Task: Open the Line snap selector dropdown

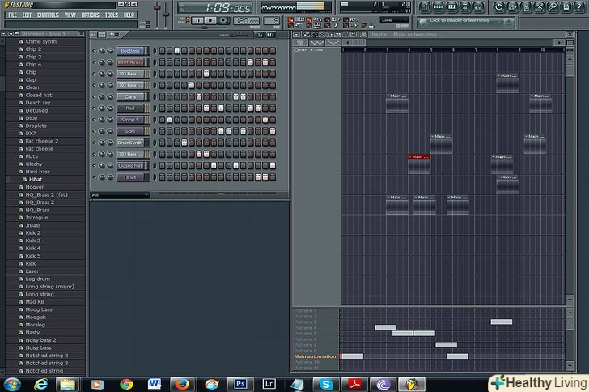Action: pos(395,20)
